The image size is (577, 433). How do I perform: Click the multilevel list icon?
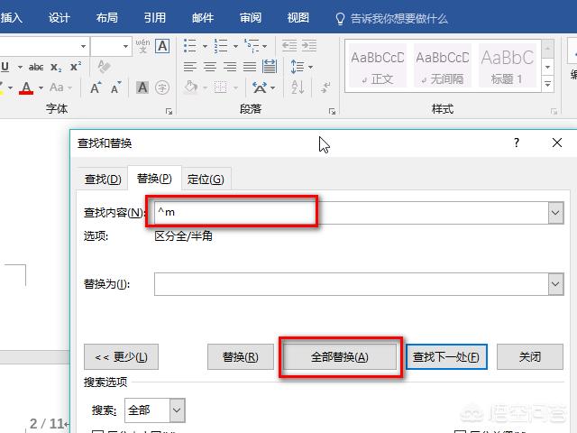pyautogui.click(x=252, y=46)
